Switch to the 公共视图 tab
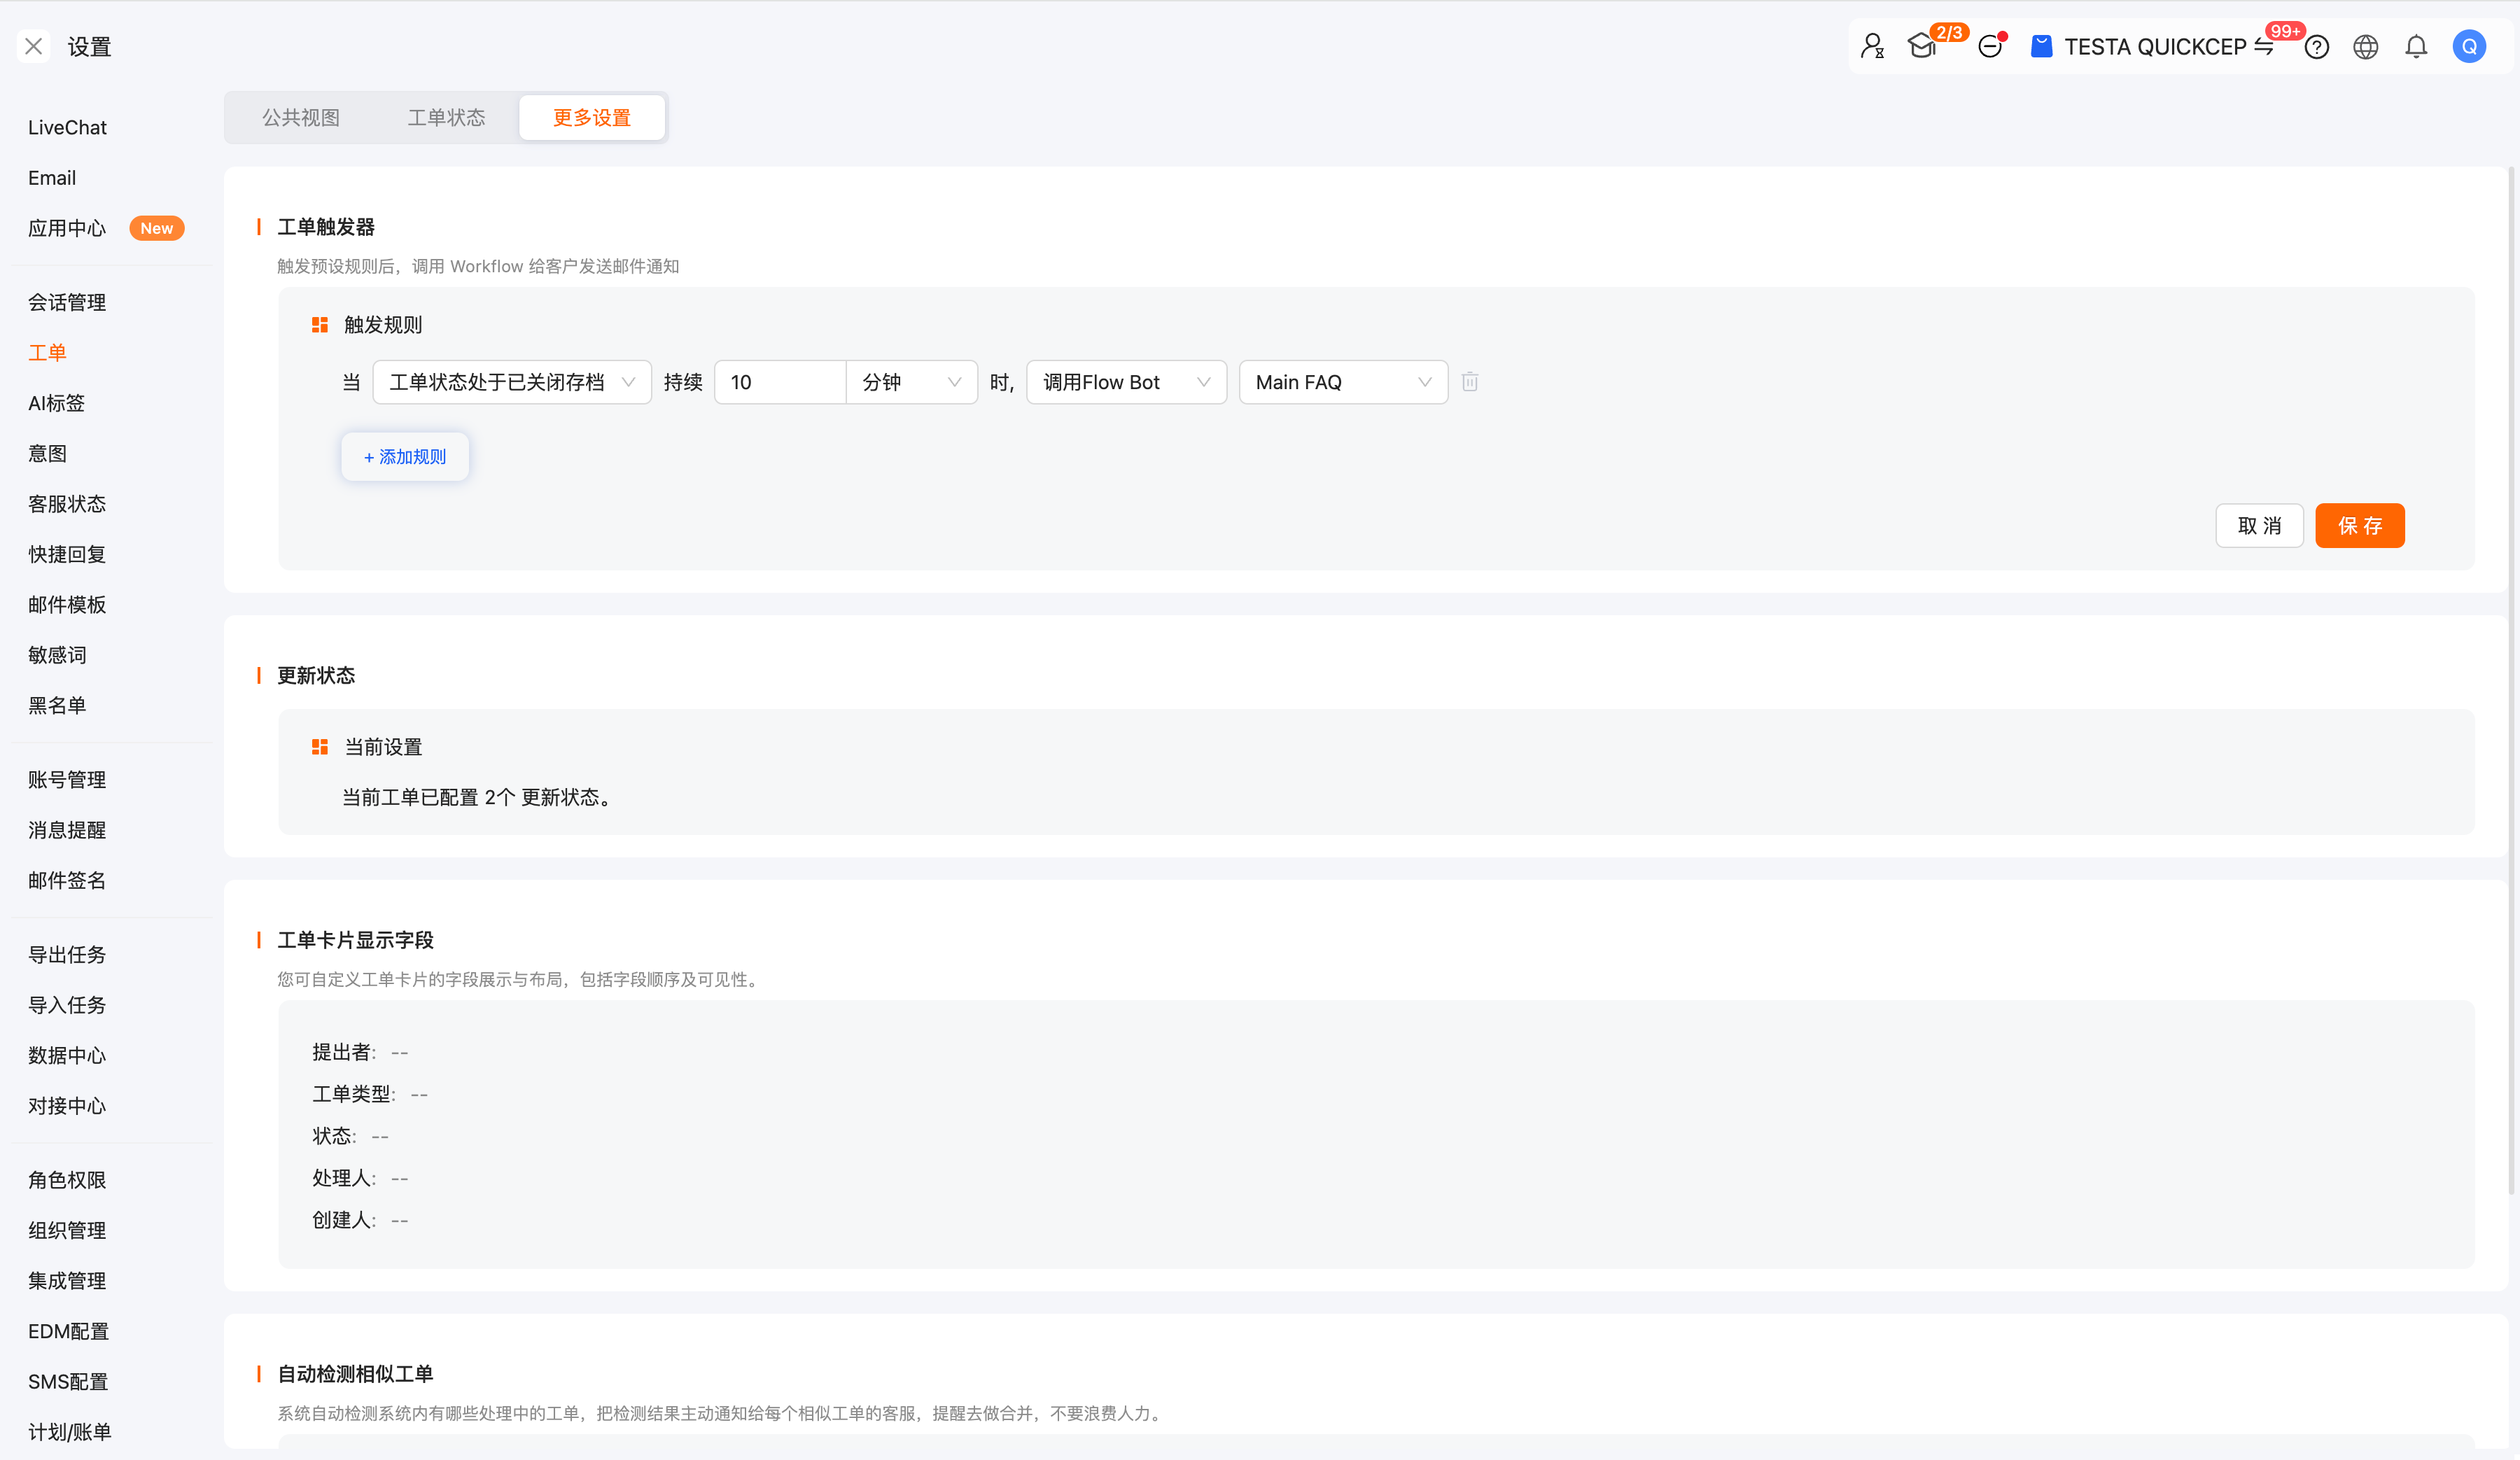The height and width of the screenshot is (1460, 2520). pos(301,118)
